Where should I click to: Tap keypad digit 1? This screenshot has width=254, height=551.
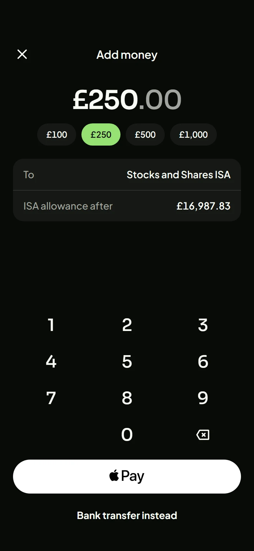click(51, 325)
